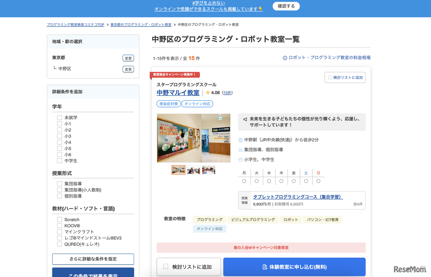Screen dimensions: 431x277
Task: Click the 感染症対策 tag
Action: [169, 104]
